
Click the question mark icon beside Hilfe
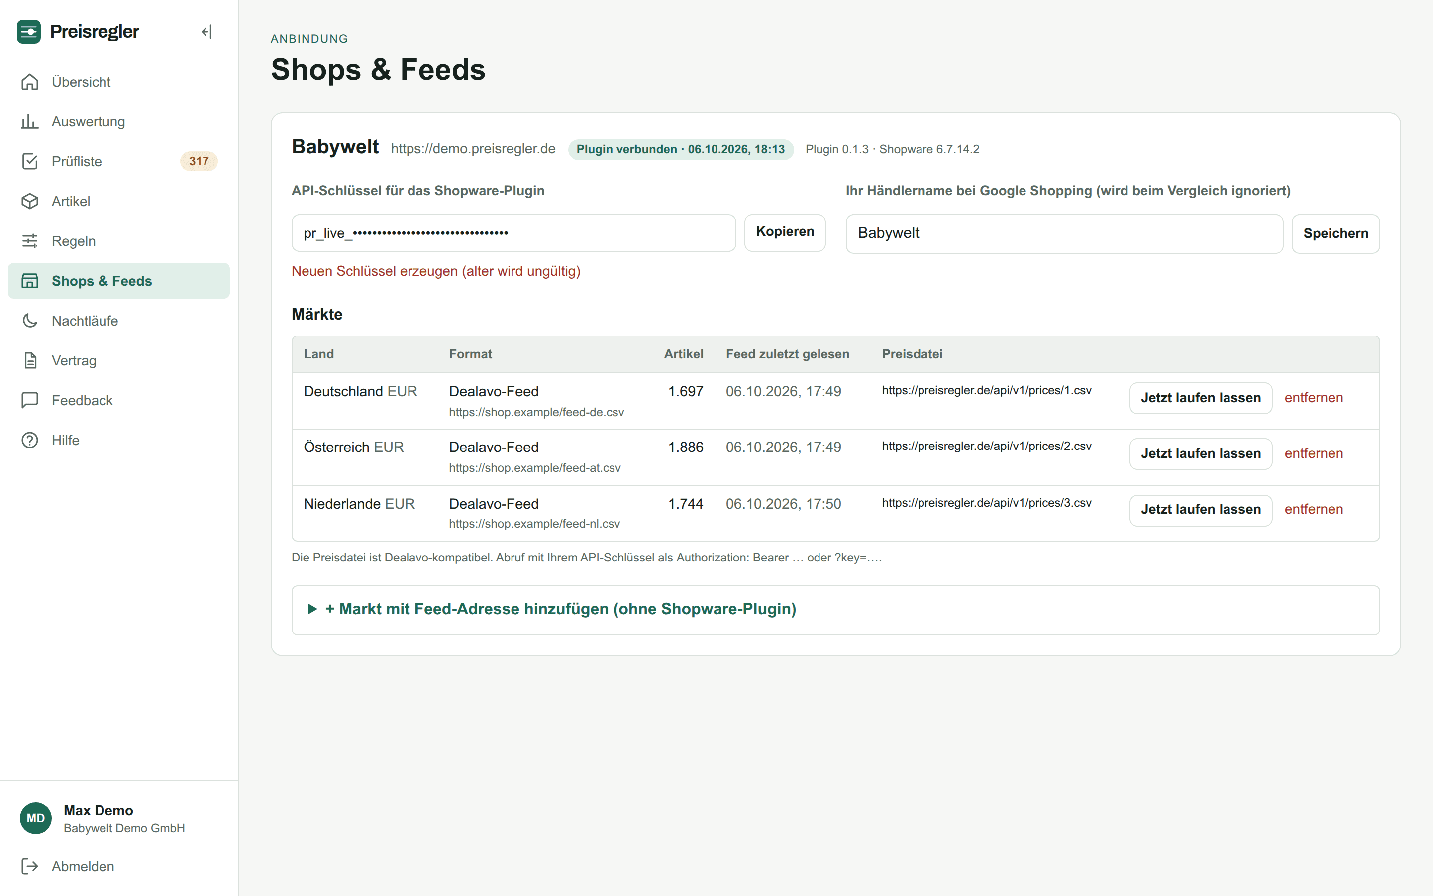30,441
